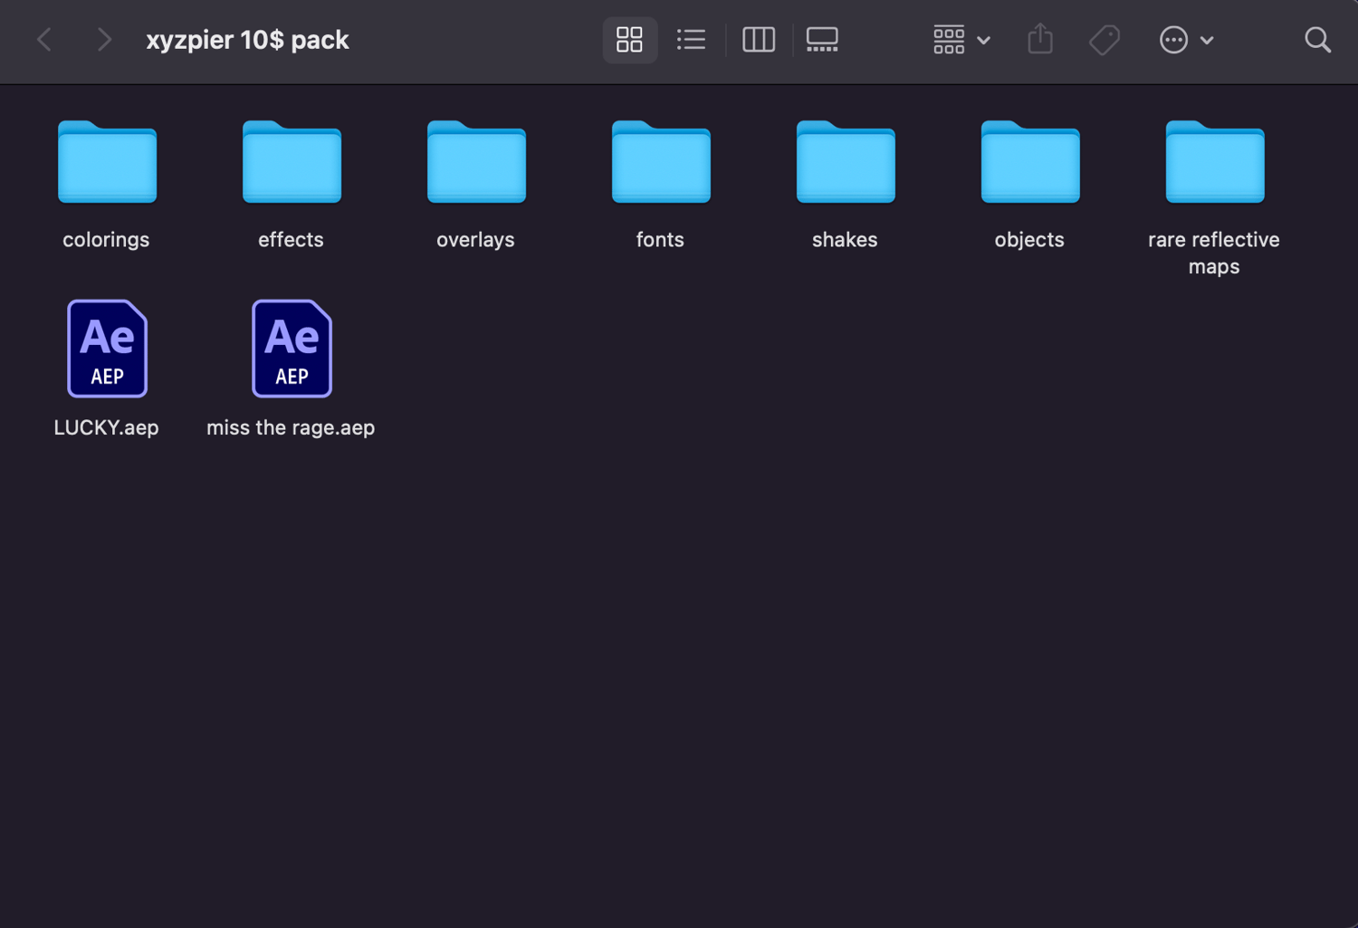Screen dimensions: 1358x928
Task: Go back using the back arrow
Action: tap(43, 40)
